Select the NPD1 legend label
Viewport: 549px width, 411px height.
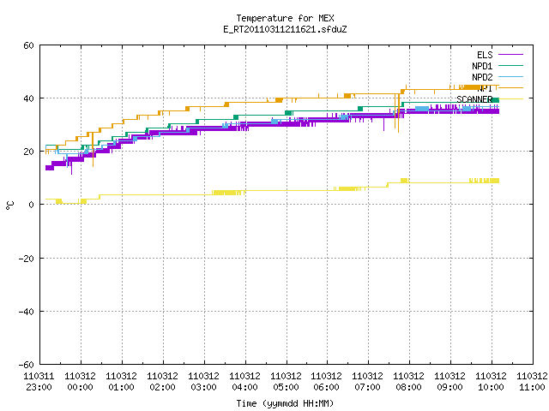[482, 66]
